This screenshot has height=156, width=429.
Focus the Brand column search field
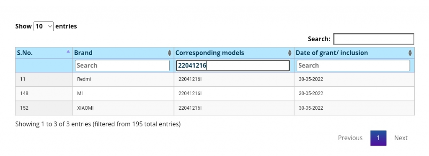122,65
